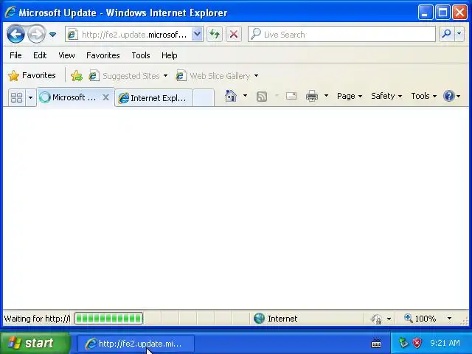The height and width of the screenshot is (354, 472).
Task: Open the tab list dropdown arrow
Action: (30, 97)
